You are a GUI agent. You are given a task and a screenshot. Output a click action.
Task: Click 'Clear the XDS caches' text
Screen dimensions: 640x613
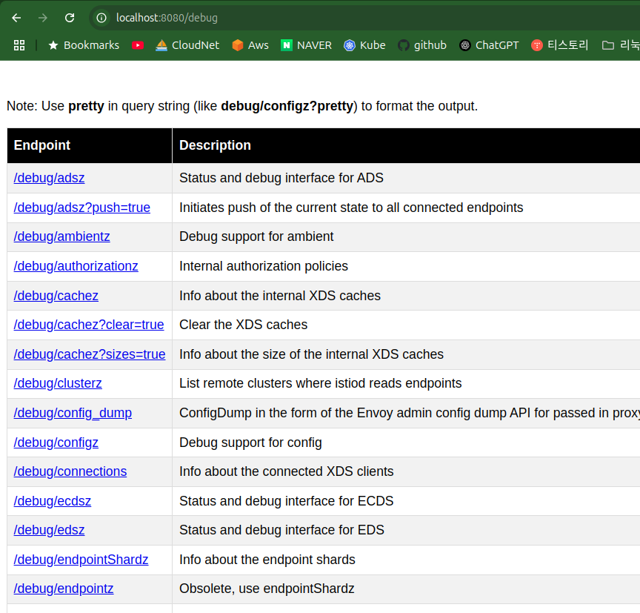tap(243, 325)
